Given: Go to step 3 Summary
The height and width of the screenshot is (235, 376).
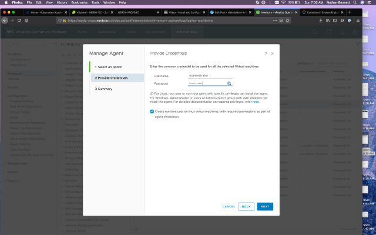Looking at the screenshot, I should point(103,89).
